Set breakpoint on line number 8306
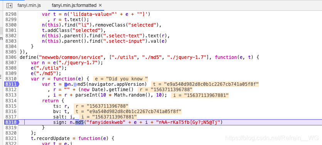322x145 pixels. 11,57
